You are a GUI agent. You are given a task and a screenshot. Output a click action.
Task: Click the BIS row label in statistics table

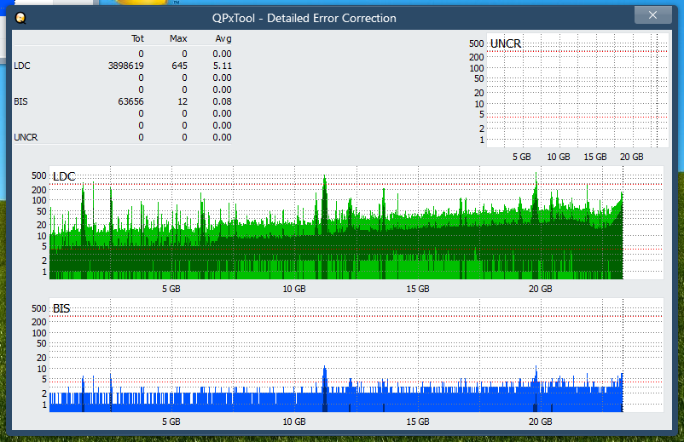point(20,101)
